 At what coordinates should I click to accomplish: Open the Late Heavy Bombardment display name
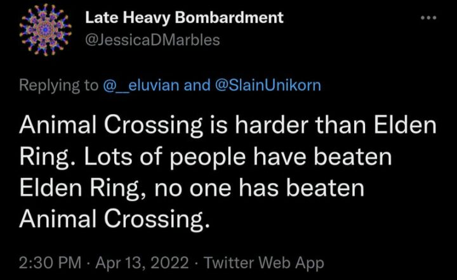point(184,18)
